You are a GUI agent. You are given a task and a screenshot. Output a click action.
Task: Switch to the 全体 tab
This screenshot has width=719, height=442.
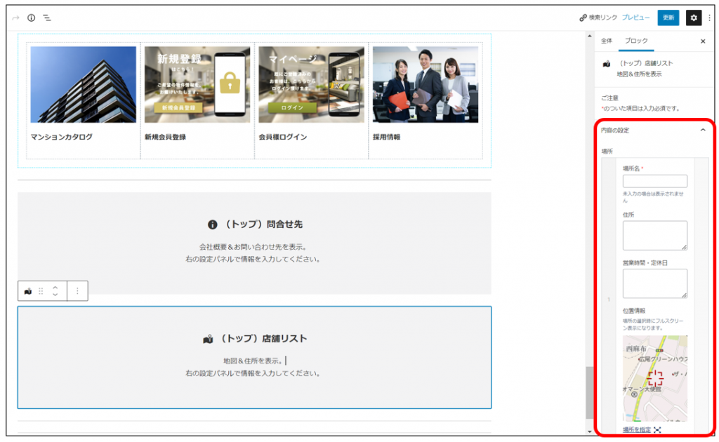[606, 41]
